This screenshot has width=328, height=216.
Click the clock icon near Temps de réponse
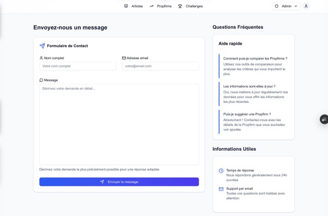[221, 171]
